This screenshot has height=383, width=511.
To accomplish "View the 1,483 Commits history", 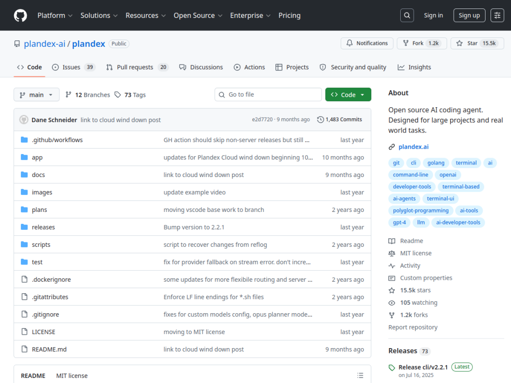I will [339, 120].
